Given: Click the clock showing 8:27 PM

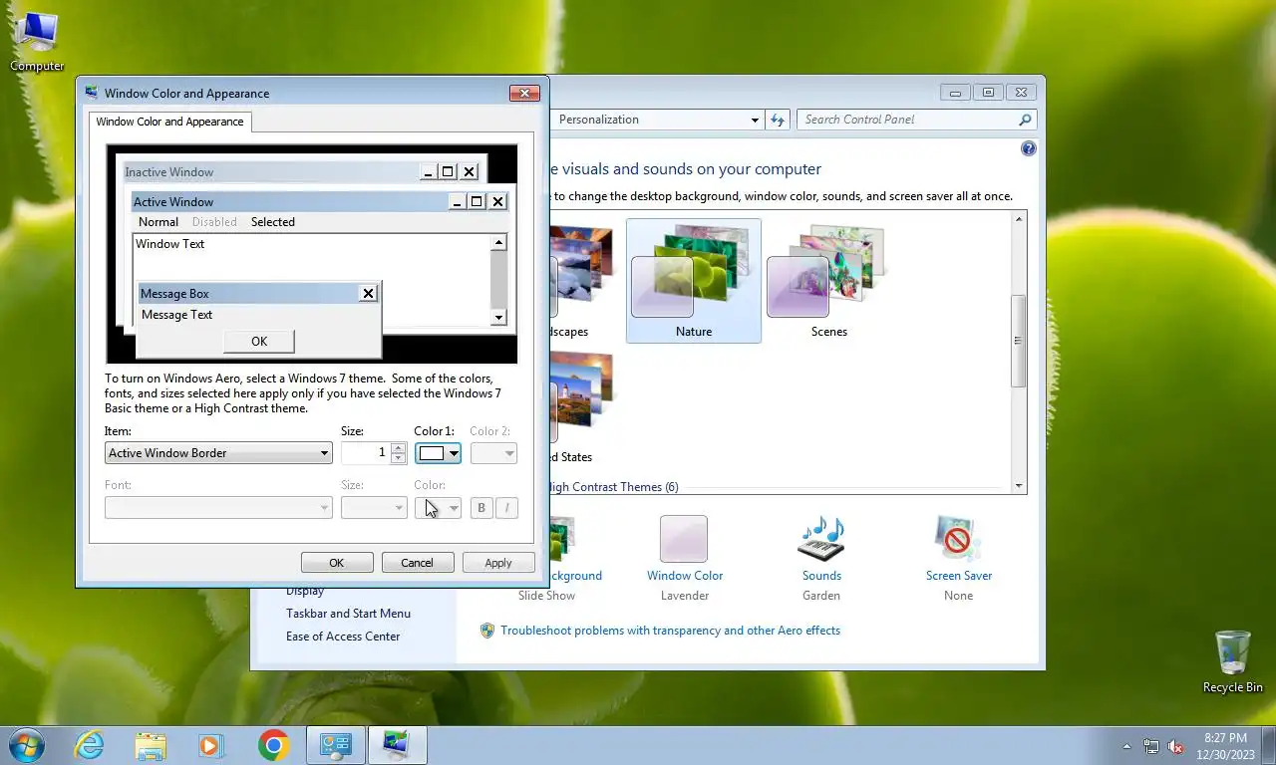Looking at the screenshot, I should tap(1225, 738).
